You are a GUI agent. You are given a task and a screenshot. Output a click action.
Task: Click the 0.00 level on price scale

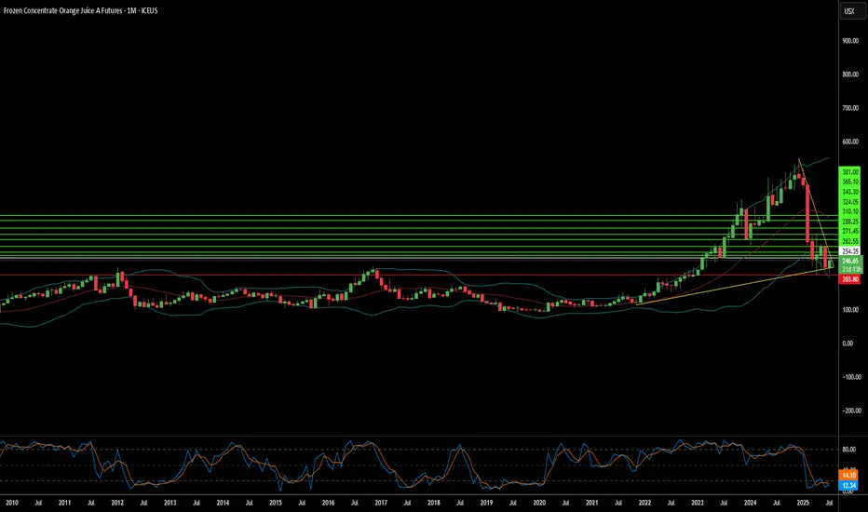(x=848, y=344)
